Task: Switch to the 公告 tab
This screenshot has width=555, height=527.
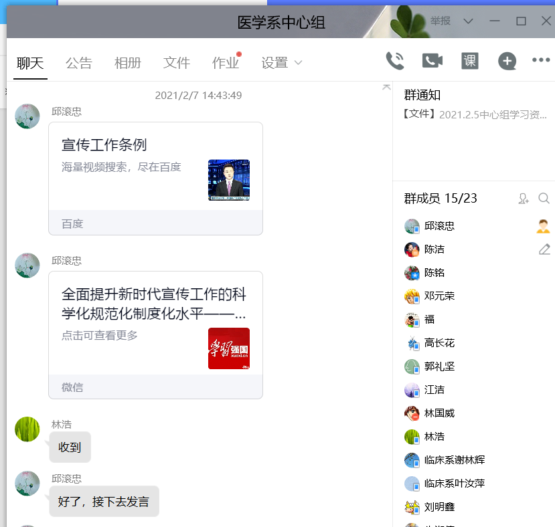Action: pyautogui.click(x=79, y=63)
